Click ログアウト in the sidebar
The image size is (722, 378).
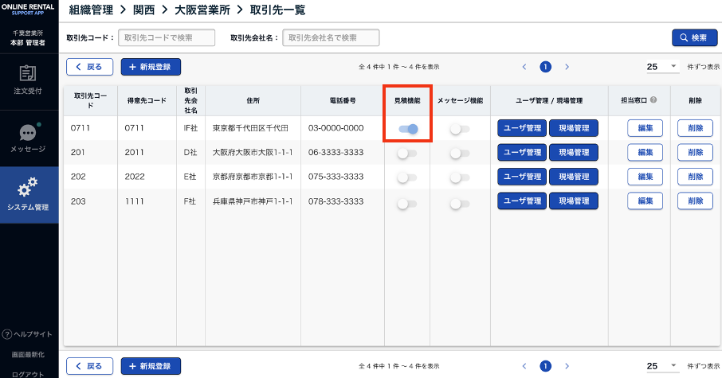point(29,372)
